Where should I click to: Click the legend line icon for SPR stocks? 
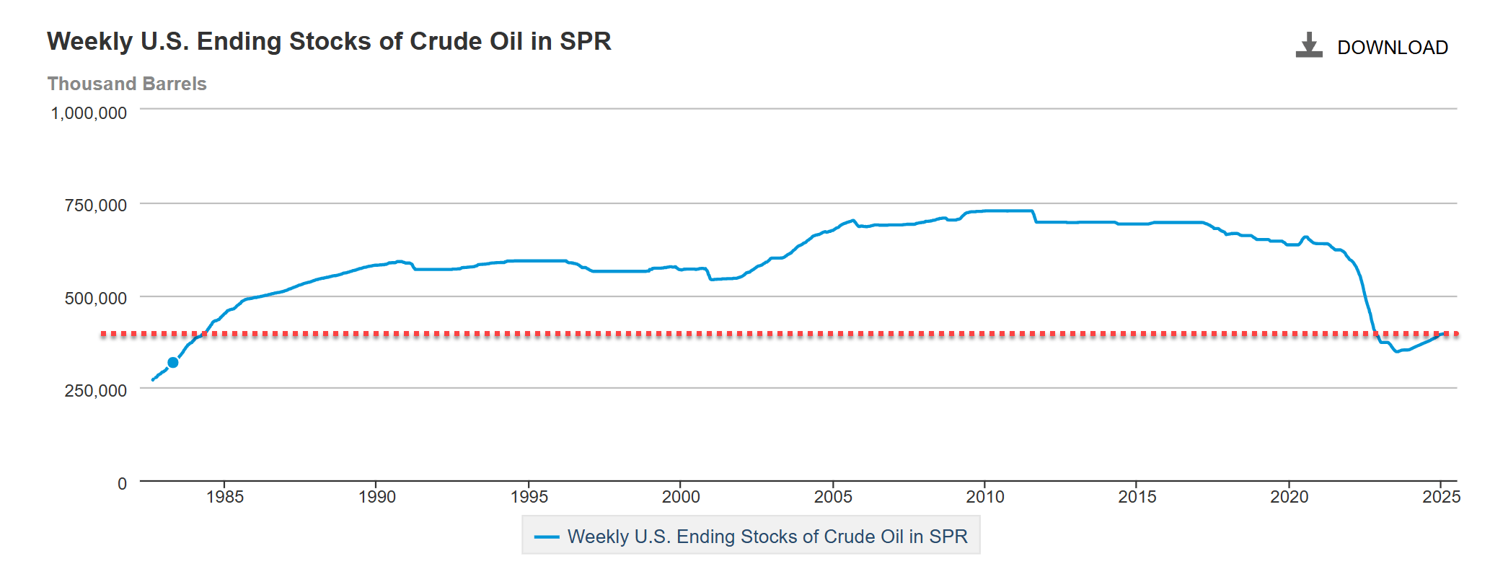(x=547, y=537)
